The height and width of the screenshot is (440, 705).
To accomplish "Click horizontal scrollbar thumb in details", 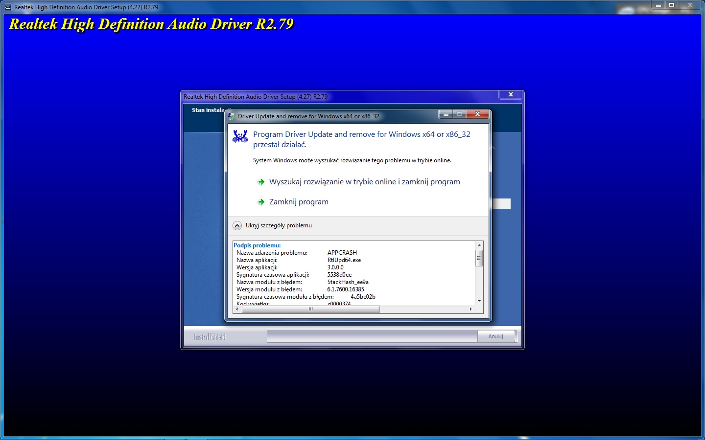I will [x=310, y=309].
